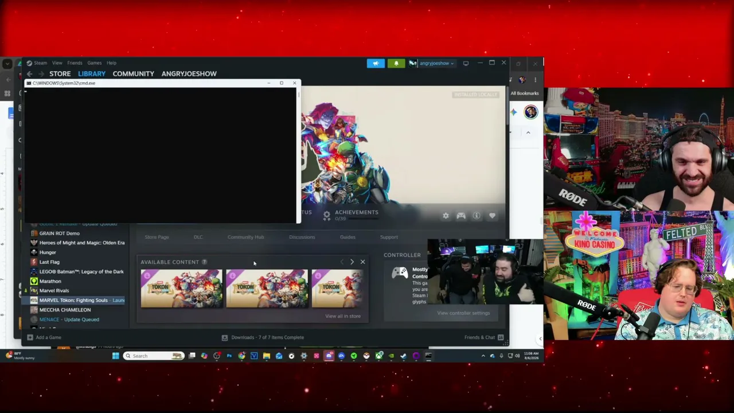This screenshot has height=413, width=734.
Task: Select Heroes of Might and Magic: Olden Era
Action: coord(82,243)
